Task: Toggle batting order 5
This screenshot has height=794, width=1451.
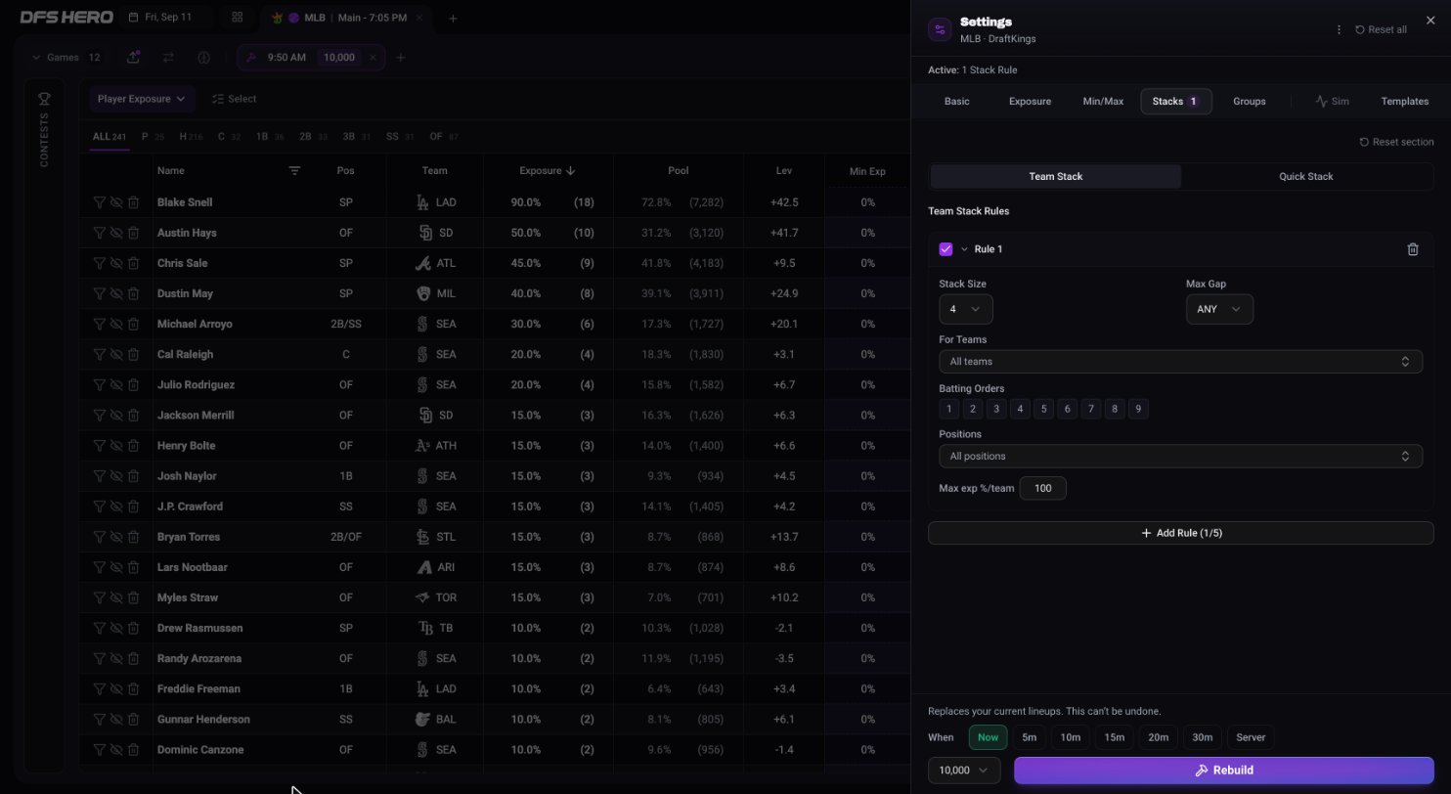Action: pos(1043,409)
